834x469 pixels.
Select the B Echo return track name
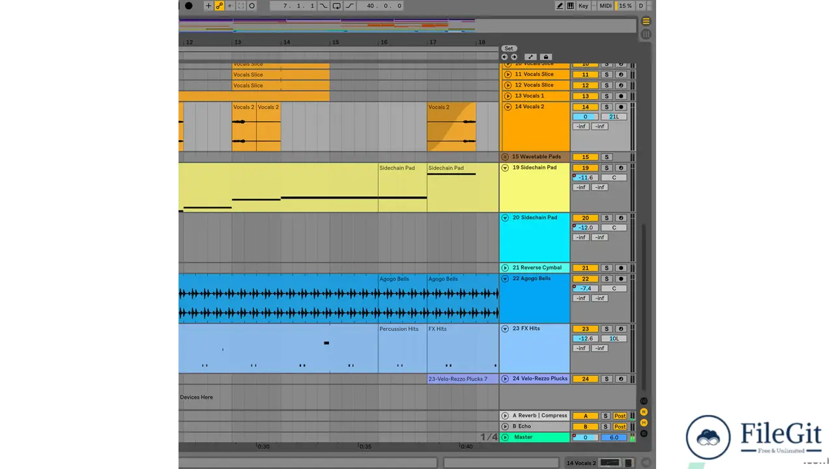521,427
